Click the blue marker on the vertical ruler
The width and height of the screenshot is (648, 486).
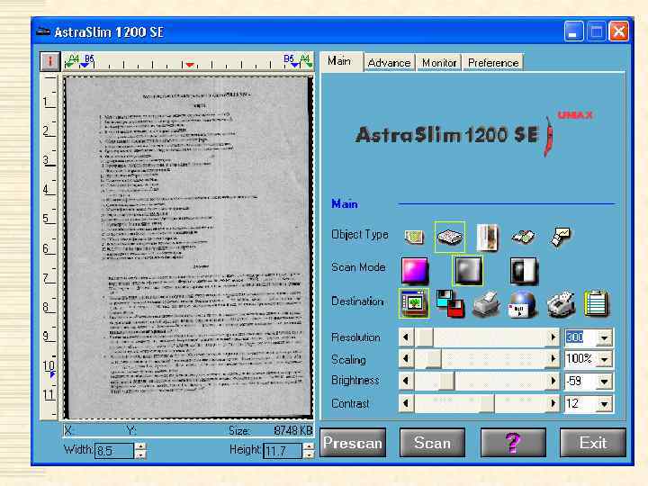point(52,374)
